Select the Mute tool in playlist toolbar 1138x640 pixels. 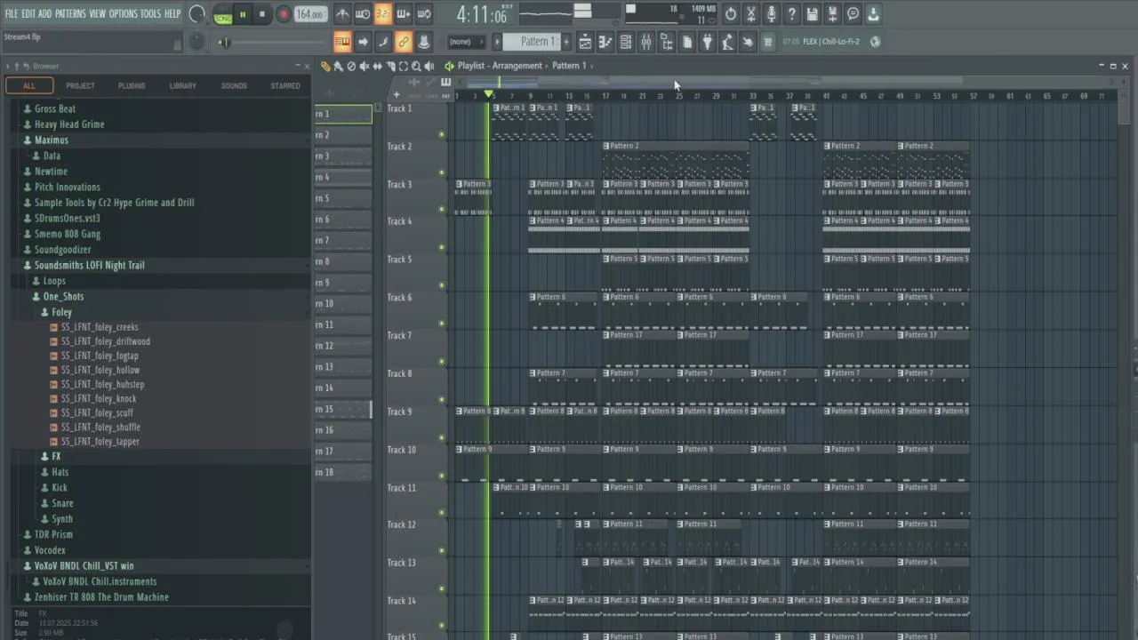(x=364, y=66)
